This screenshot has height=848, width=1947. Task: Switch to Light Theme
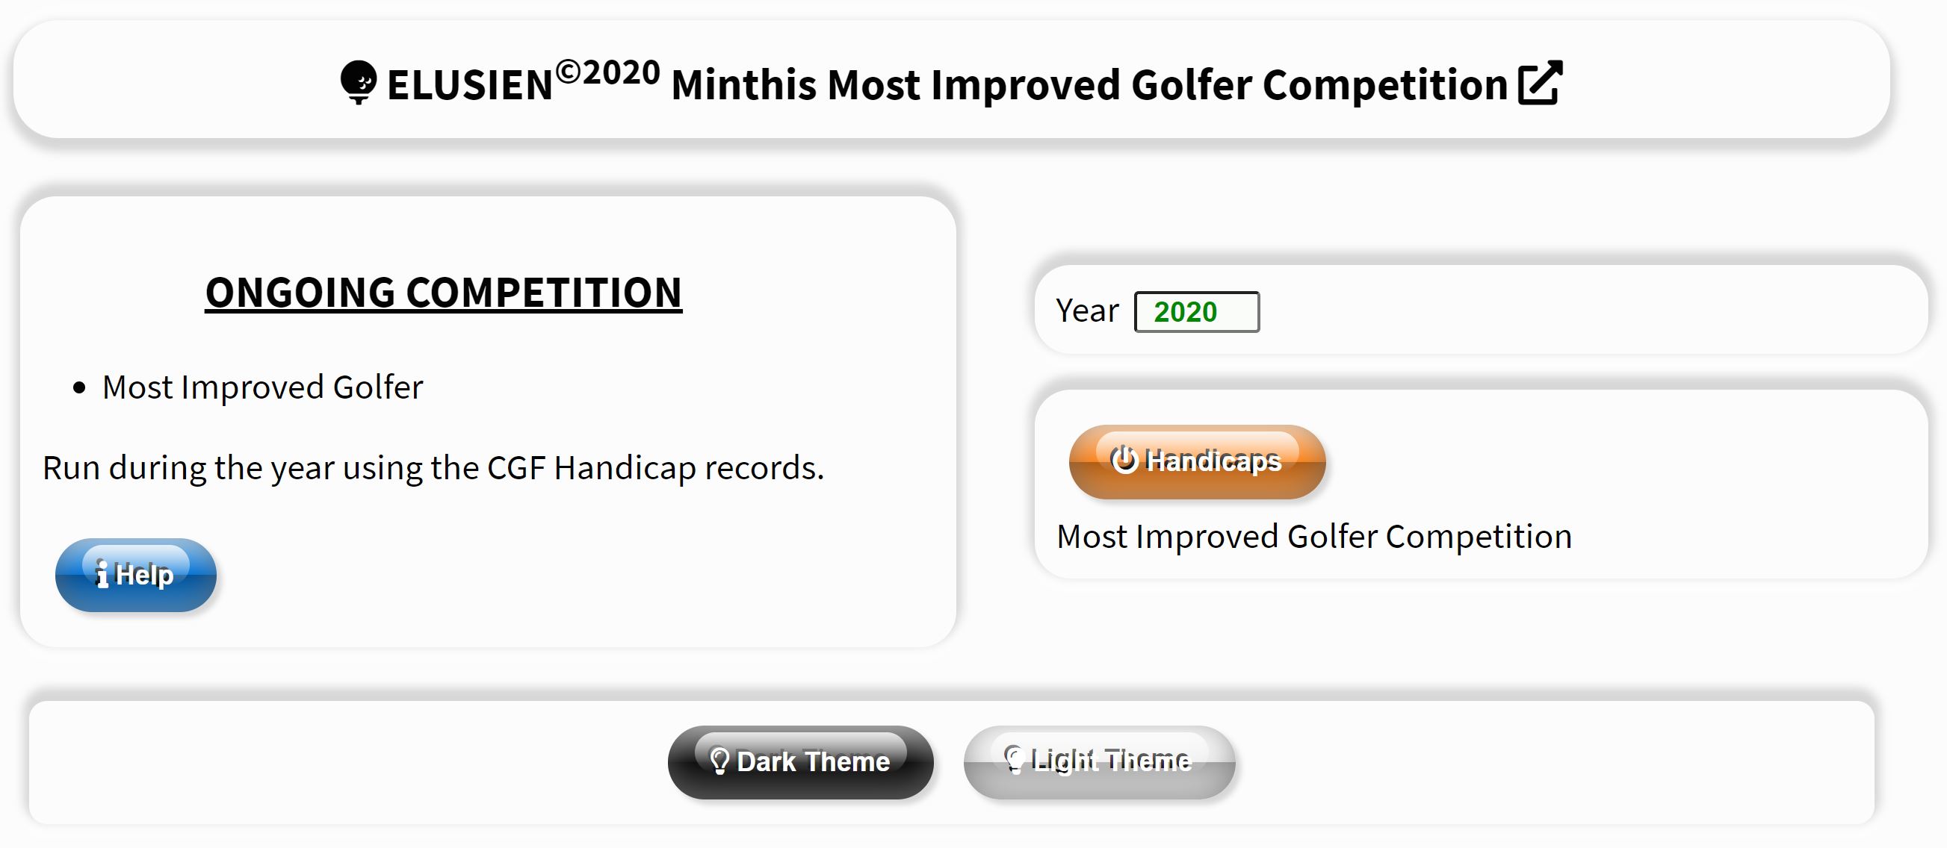point(1099,762)
